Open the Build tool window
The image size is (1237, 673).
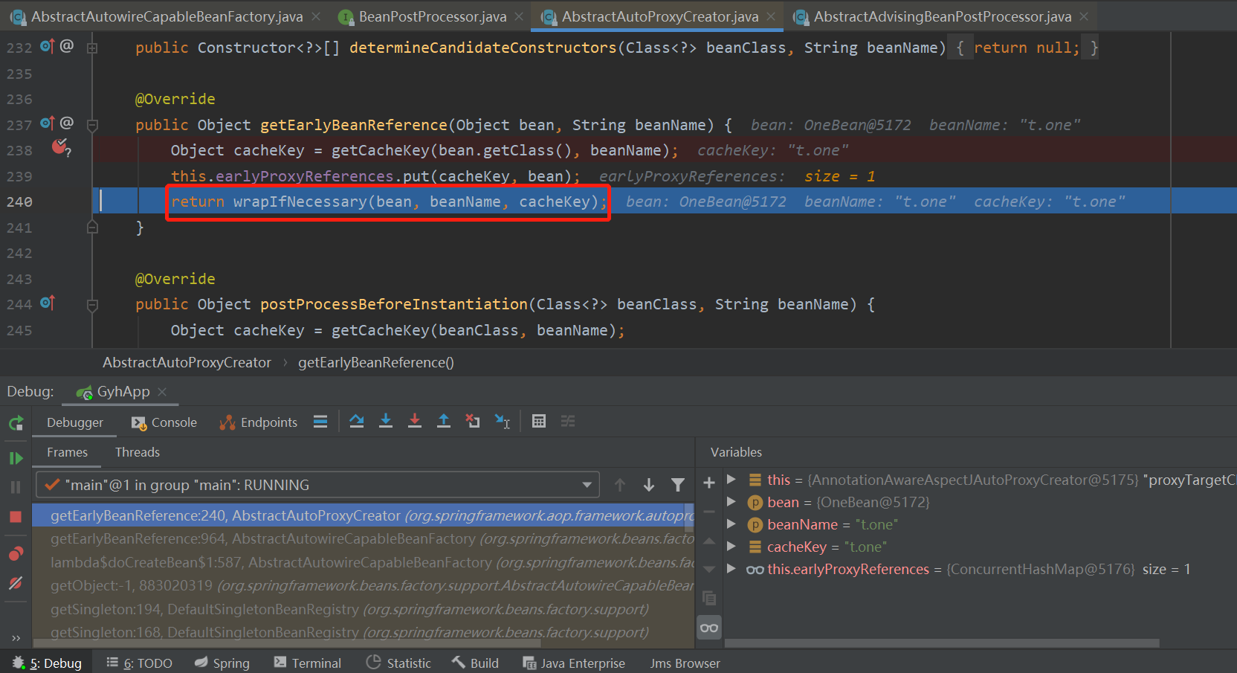pos(475,663)
